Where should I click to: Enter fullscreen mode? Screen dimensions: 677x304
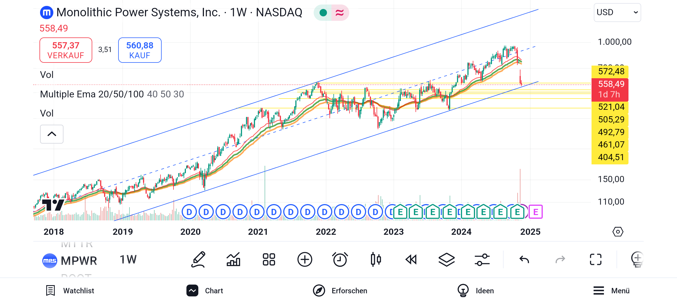(595, 259)
